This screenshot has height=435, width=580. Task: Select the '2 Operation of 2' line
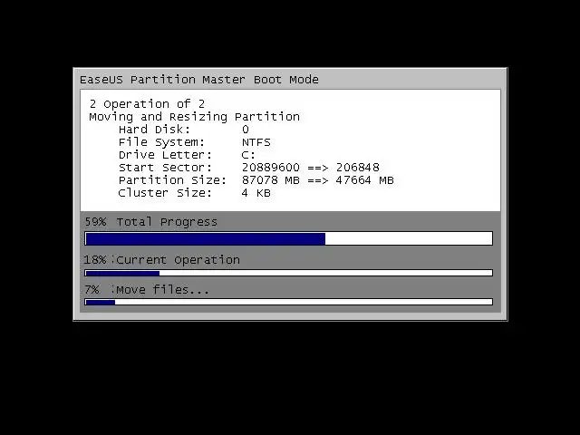[x=147, y=104]
